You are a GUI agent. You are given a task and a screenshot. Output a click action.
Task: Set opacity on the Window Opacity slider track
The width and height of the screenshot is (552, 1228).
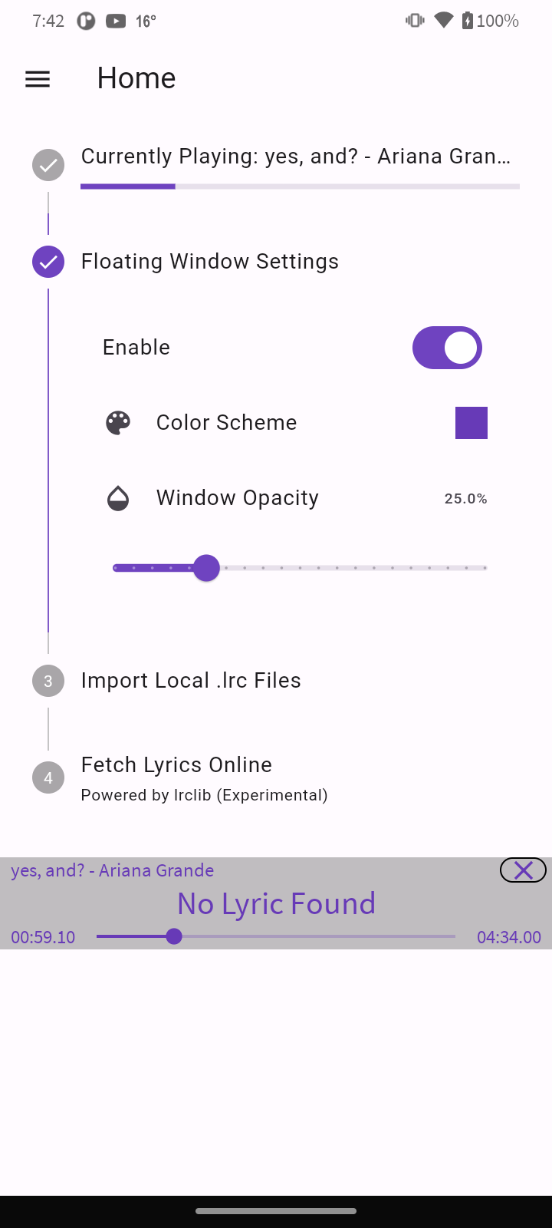click(x=300, y=568)
